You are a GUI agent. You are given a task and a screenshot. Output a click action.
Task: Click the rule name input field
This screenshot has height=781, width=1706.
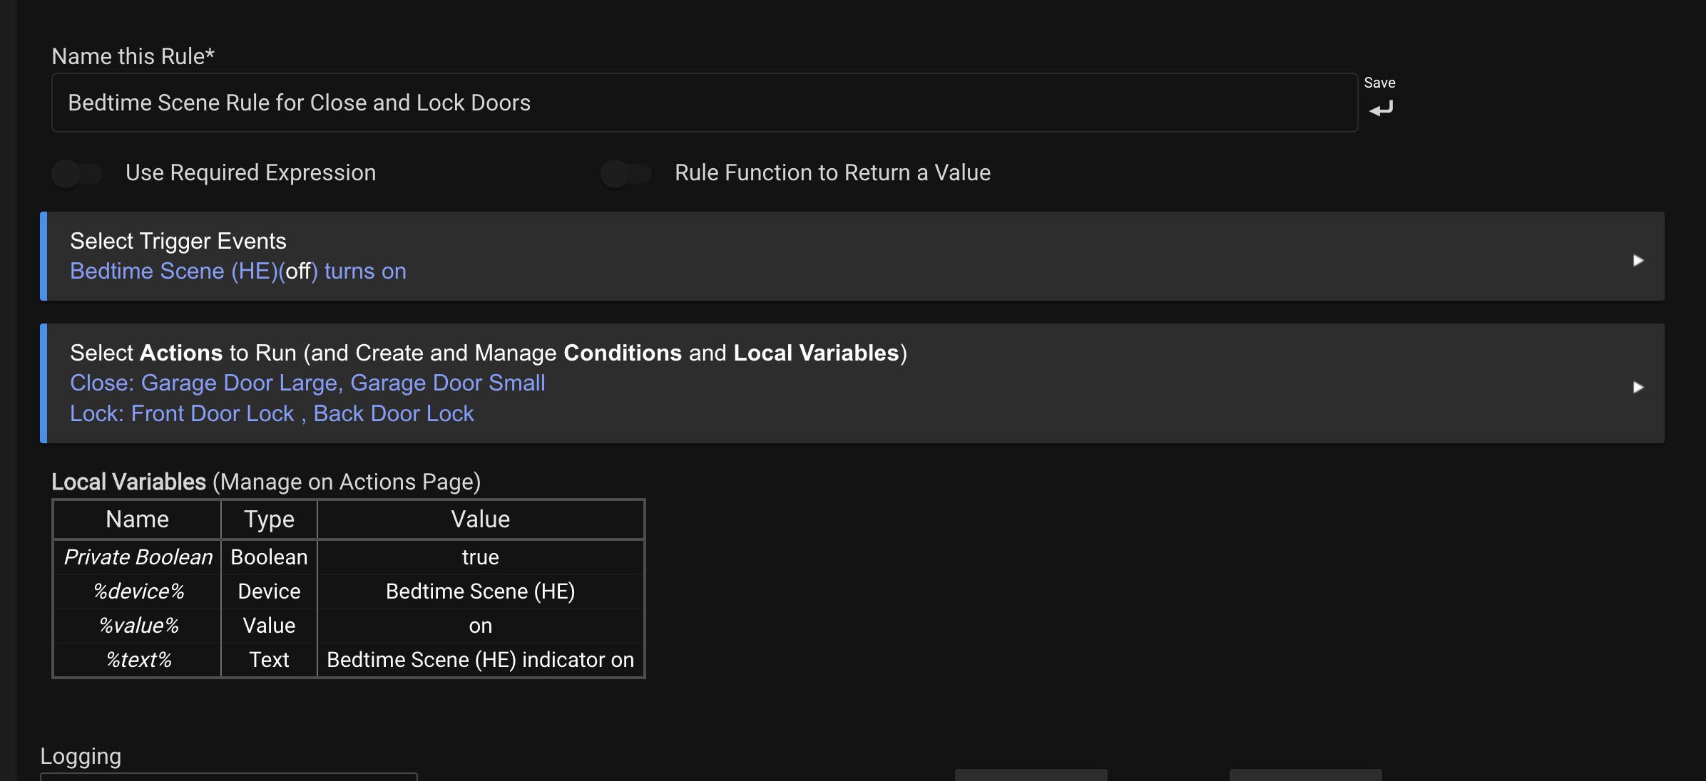pos(703,103)
